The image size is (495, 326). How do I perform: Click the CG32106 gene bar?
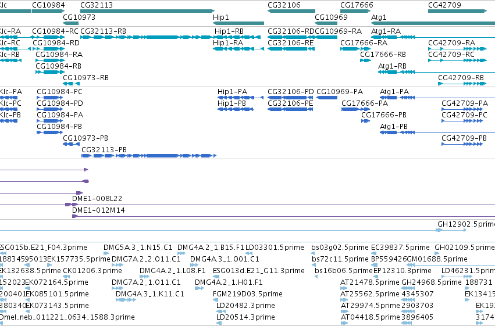(291, 11)
